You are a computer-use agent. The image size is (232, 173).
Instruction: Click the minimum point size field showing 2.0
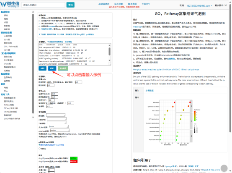click(51, 170)
